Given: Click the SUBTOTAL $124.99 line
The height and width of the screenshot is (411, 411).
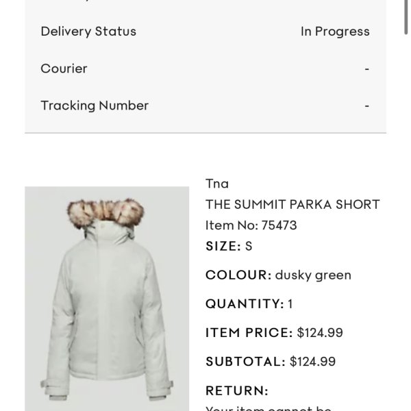Looking at the screenshot, I should click(x=271, y=362).
